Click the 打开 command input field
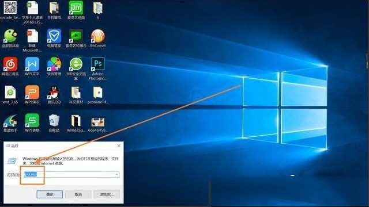 coord(71,174)
